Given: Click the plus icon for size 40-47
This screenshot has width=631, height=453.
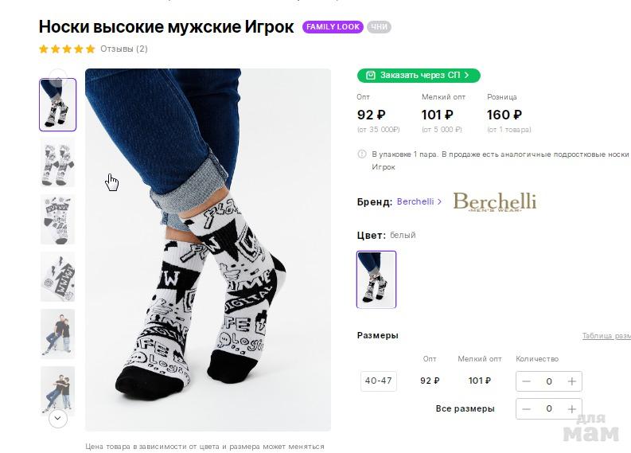Looking at the screenshot, I should pos(571,381).
